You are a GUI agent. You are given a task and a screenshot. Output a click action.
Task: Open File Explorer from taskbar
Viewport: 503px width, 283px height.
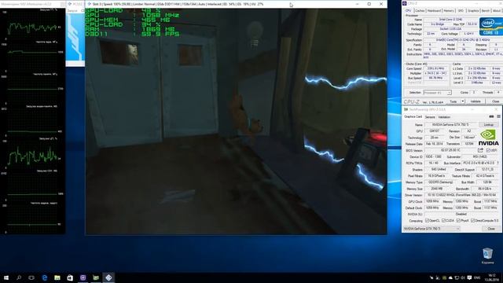pos(57,277)
